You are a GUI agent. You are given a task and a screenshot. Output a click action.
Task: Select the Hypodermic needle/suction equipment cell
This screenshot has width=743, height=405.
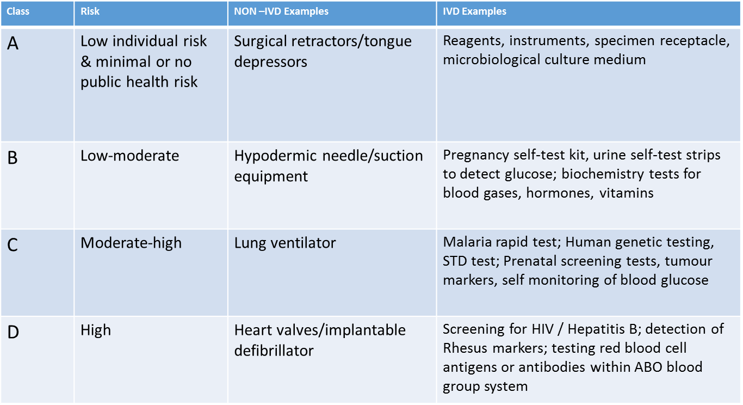pos(332,186)
